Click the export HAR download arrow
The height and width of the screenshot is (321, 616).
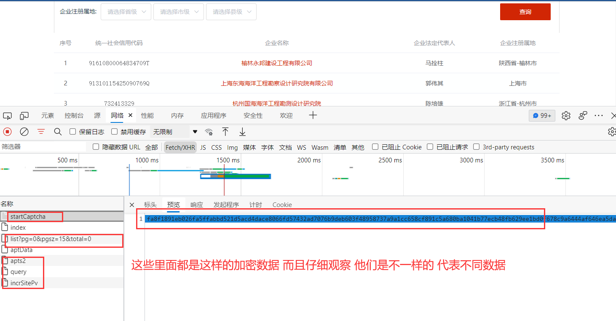(242, 132)
